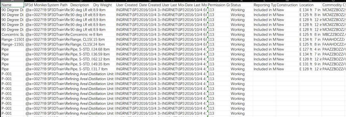Image resolution: width=346 pixels, height=117 pixels.
Task: Click the 24 lbm dry weight cell
Action: tap(104, 44)
